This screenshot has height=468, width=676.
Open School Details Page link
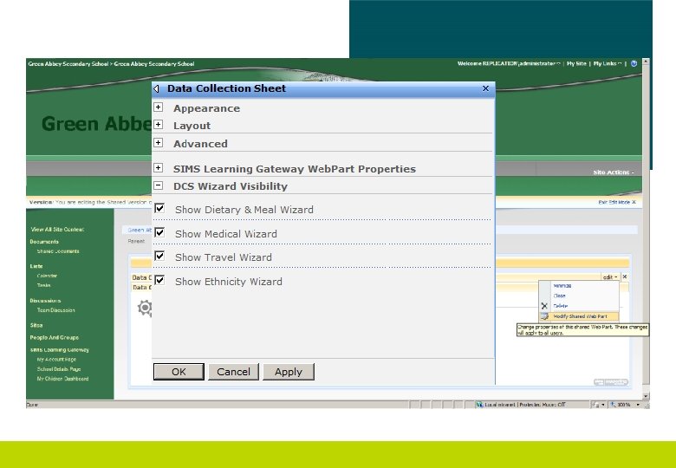click(59, 369)
